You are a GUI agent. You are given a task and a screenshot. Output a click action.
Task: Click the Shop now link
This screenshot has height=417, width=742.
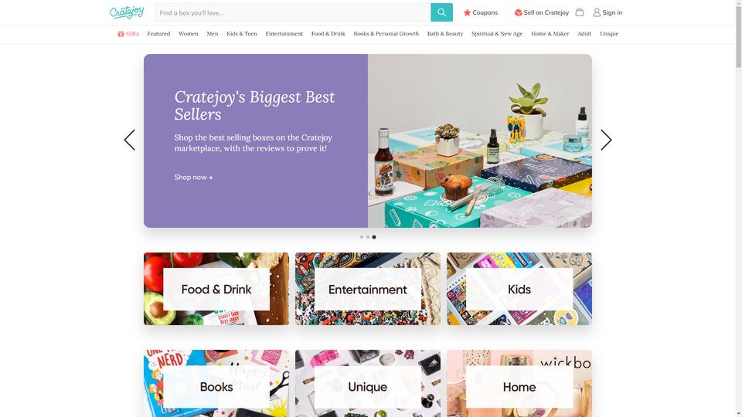pyautogui.click(x=193, y=178)
